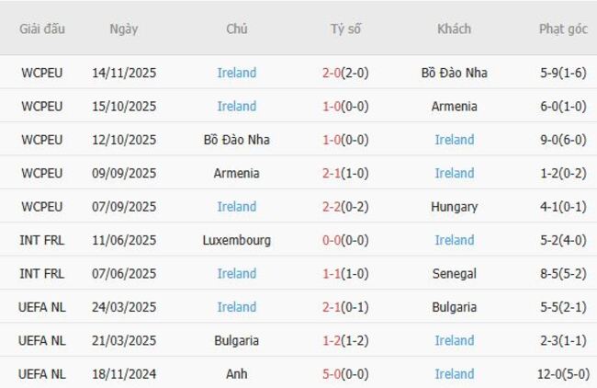Click the Armenia away team on 15/10/2025
The image size is (597, 388).
pyautogui.click(x=454, y=106)
